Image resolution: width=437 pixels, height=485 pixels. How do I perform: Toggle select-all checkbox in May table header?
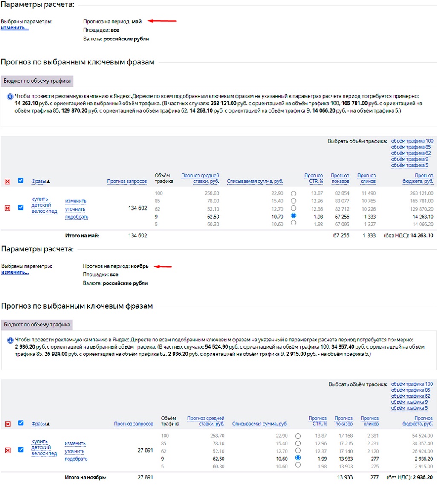tap(20, 181)
